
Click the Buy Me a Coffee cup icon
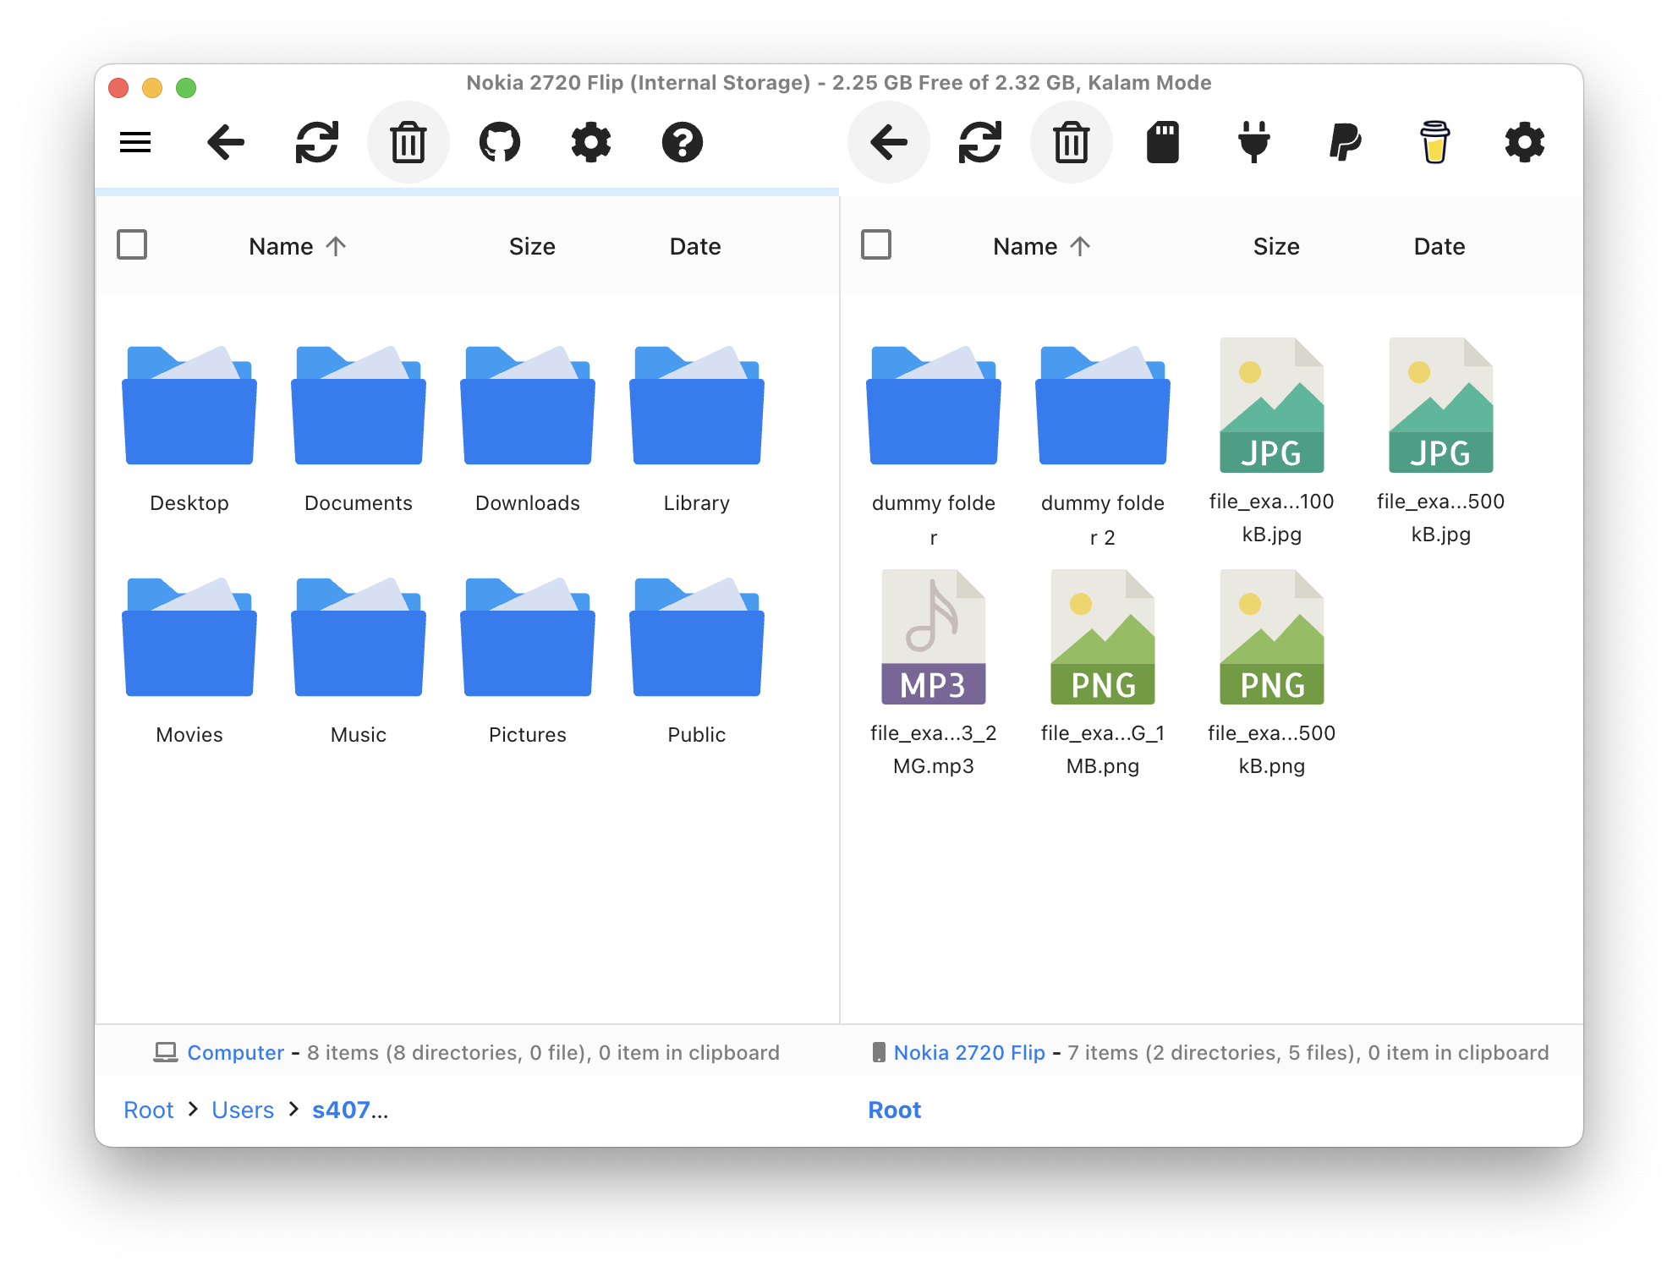[x=1435, y=142]
